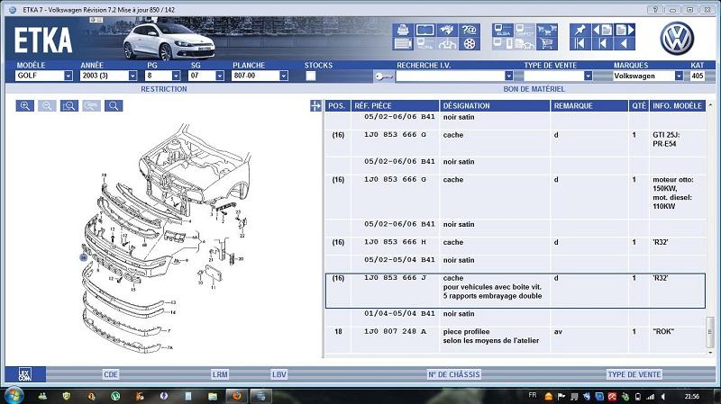Tick the Stocks checkbox

pos(311,76)
